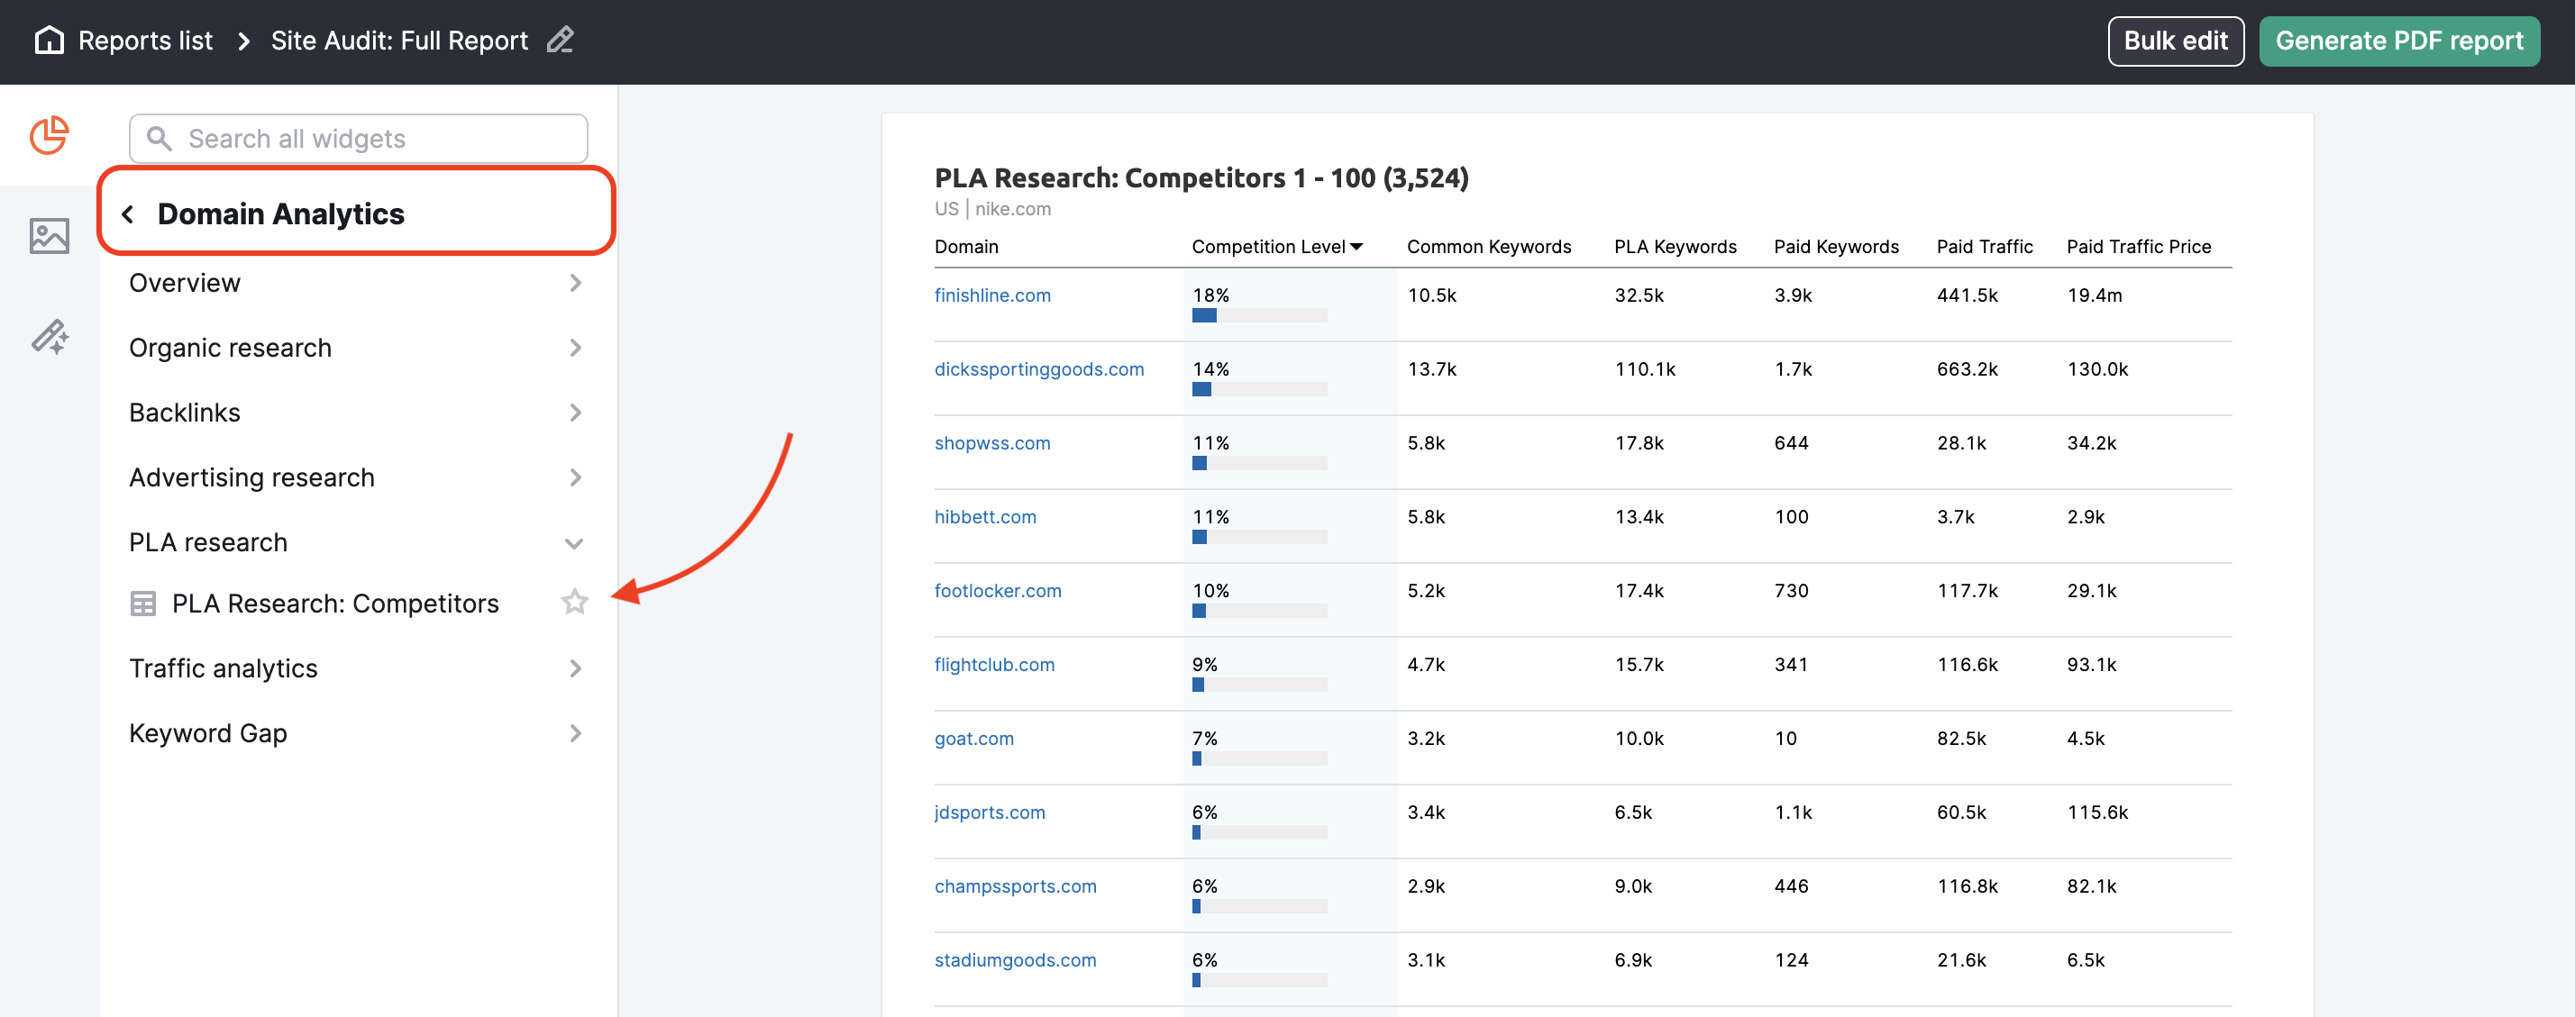Open the shopwss.com link
This screenshot has height=1017, width=2575.
(991, 442)
